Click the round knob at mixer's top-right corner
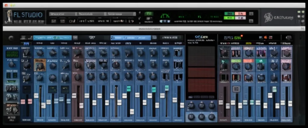The height and width of the screenshot is (128, 308). click(288, 38)
